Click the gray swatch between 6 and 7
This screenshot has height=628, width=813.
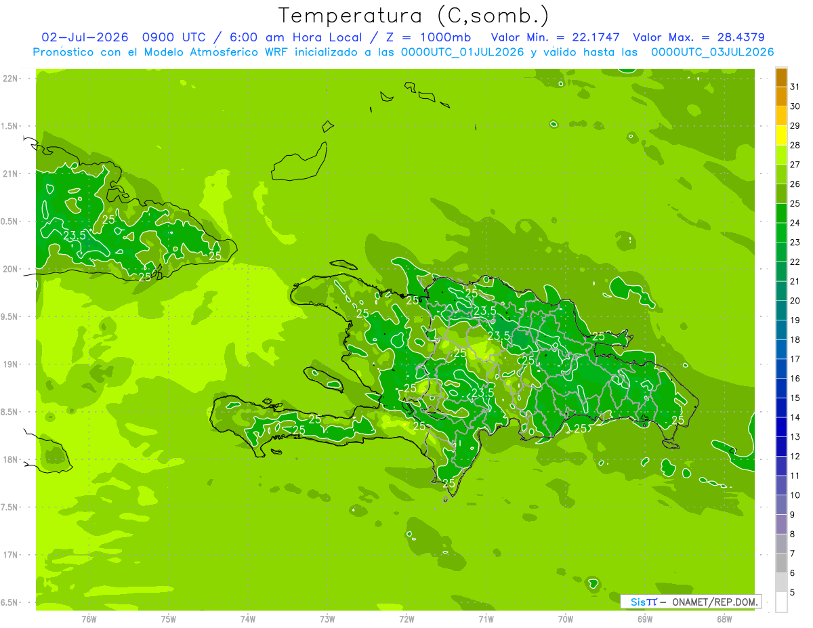click(x=781, y=563)
